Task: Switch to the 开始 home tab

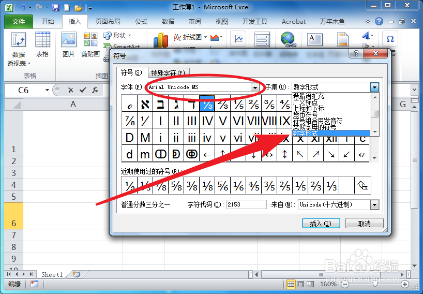Action: click(x=48, y=22)
